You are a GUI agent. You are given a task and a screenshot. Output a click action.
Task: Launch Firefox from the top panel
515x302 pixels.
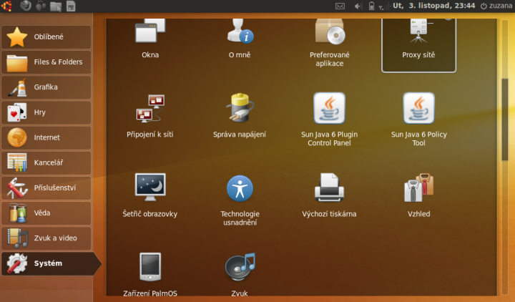pos(26,6)
